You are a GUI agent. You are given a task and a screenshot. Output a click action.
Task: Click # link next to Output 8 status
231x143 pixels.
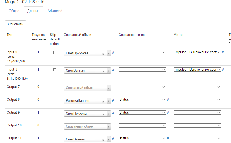(168, 100)
